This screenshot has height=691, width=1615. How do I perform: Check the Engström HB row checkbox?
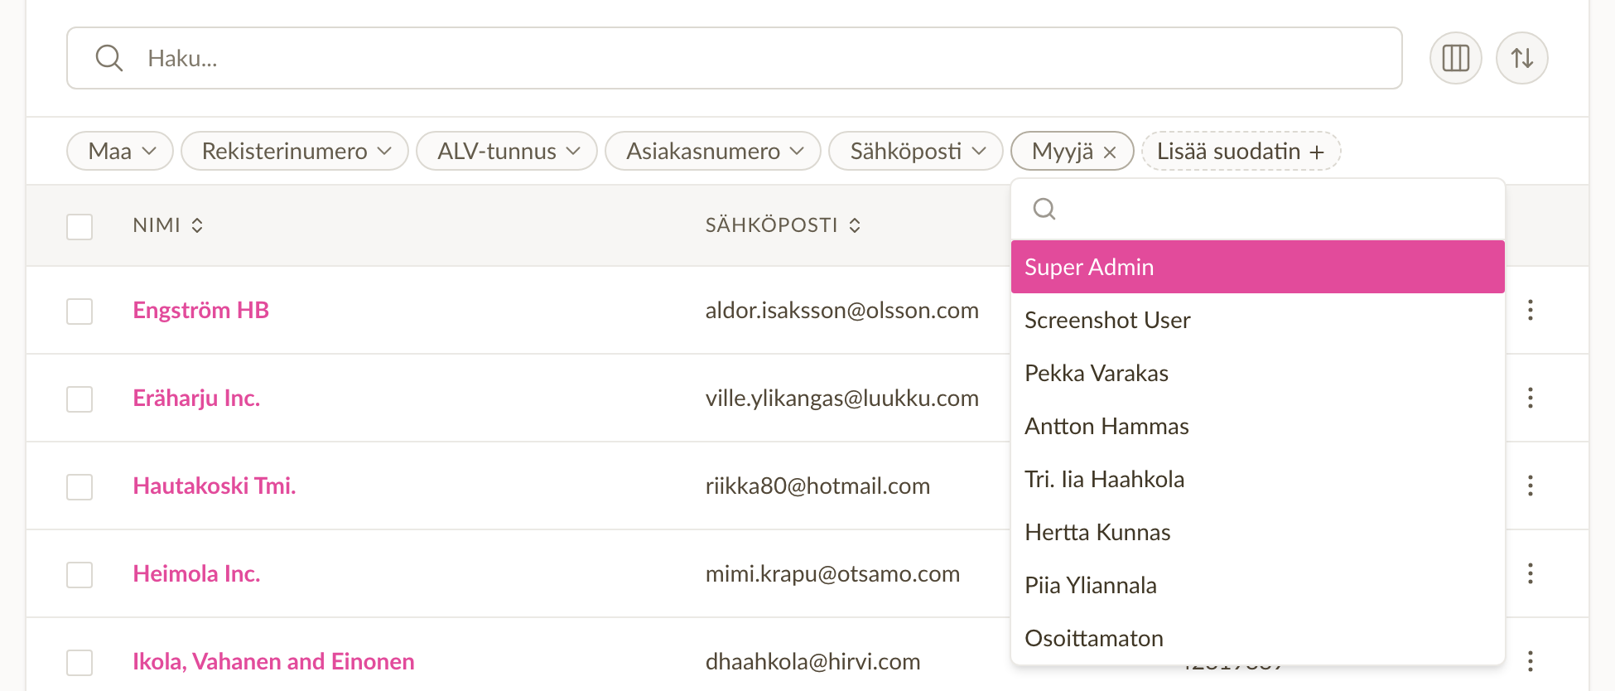tap(80, 312)
